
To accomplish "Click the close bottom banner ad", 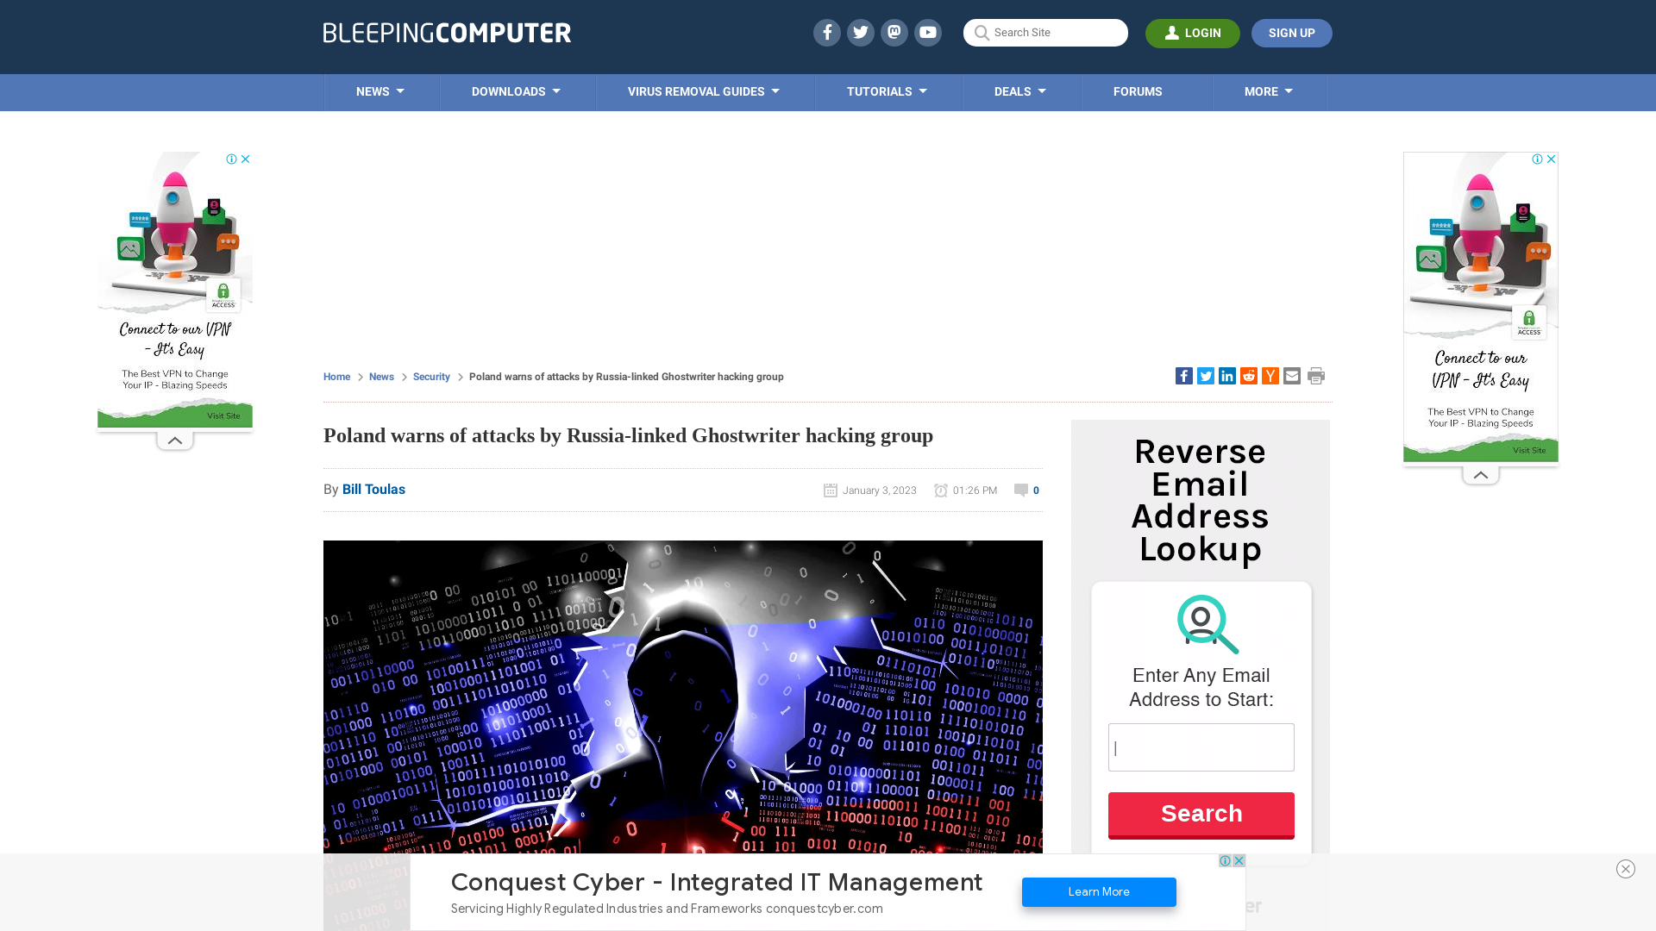I will pos(1627,868).
